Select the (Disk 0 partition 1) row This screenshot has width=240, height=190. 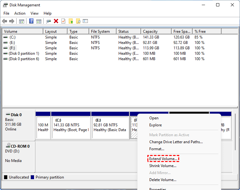pos(24,53)
